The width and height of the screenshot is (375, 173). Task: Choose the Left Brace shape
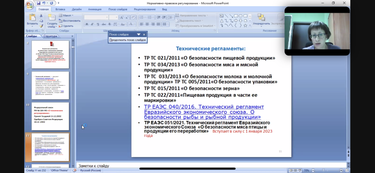236,25
